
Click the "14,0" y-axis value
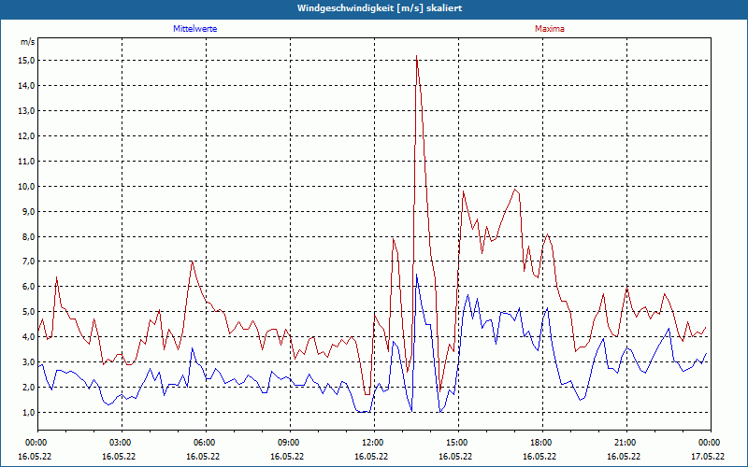26,86
